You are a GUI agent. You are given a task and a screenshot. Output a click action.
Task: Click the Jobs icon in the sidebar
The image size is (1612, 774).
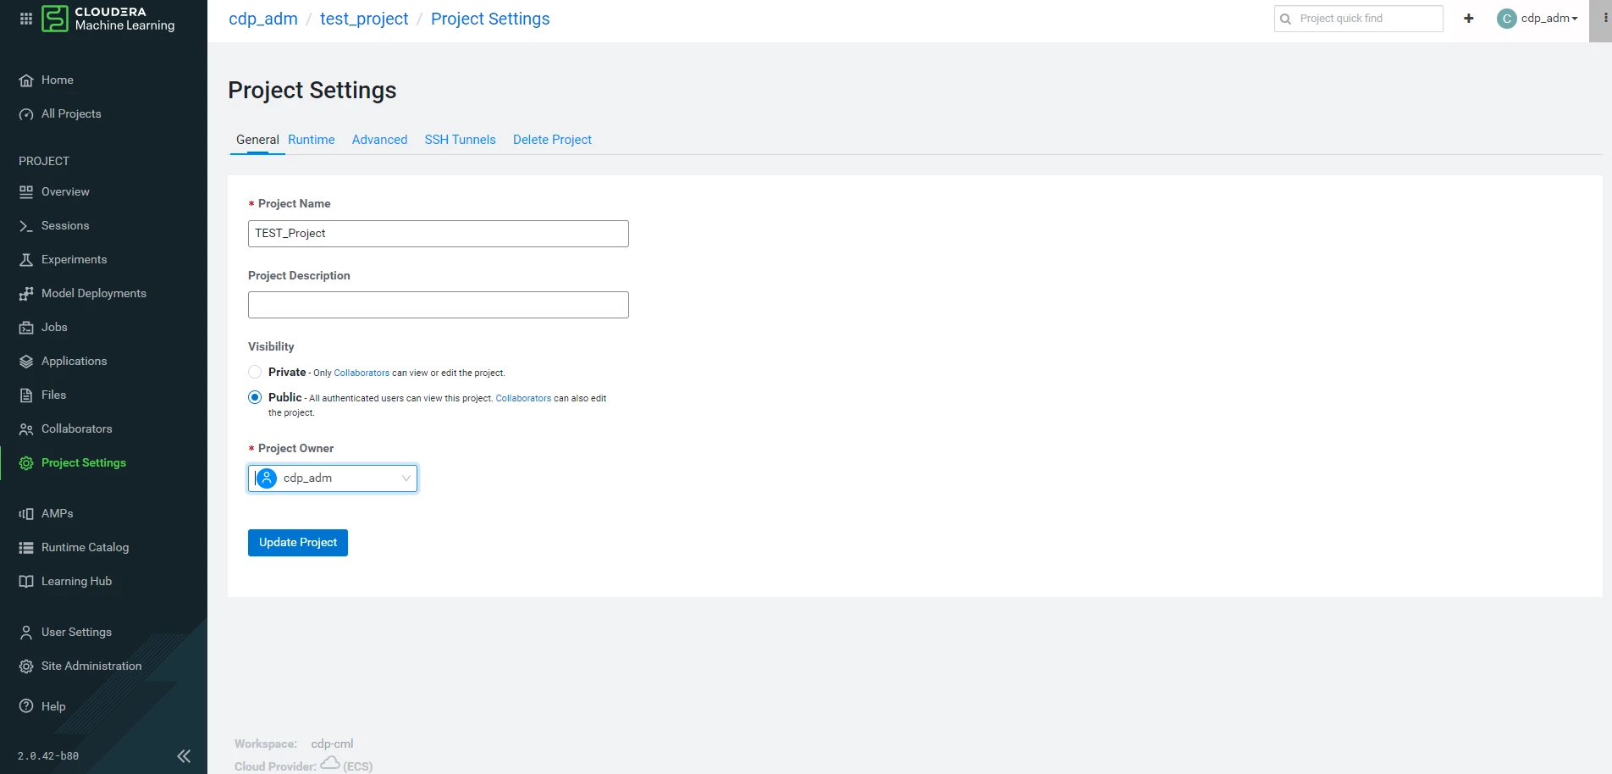coord(26,328)
